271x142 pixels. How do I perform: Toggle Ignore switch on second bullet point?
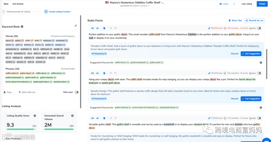(x=259, y=73)
